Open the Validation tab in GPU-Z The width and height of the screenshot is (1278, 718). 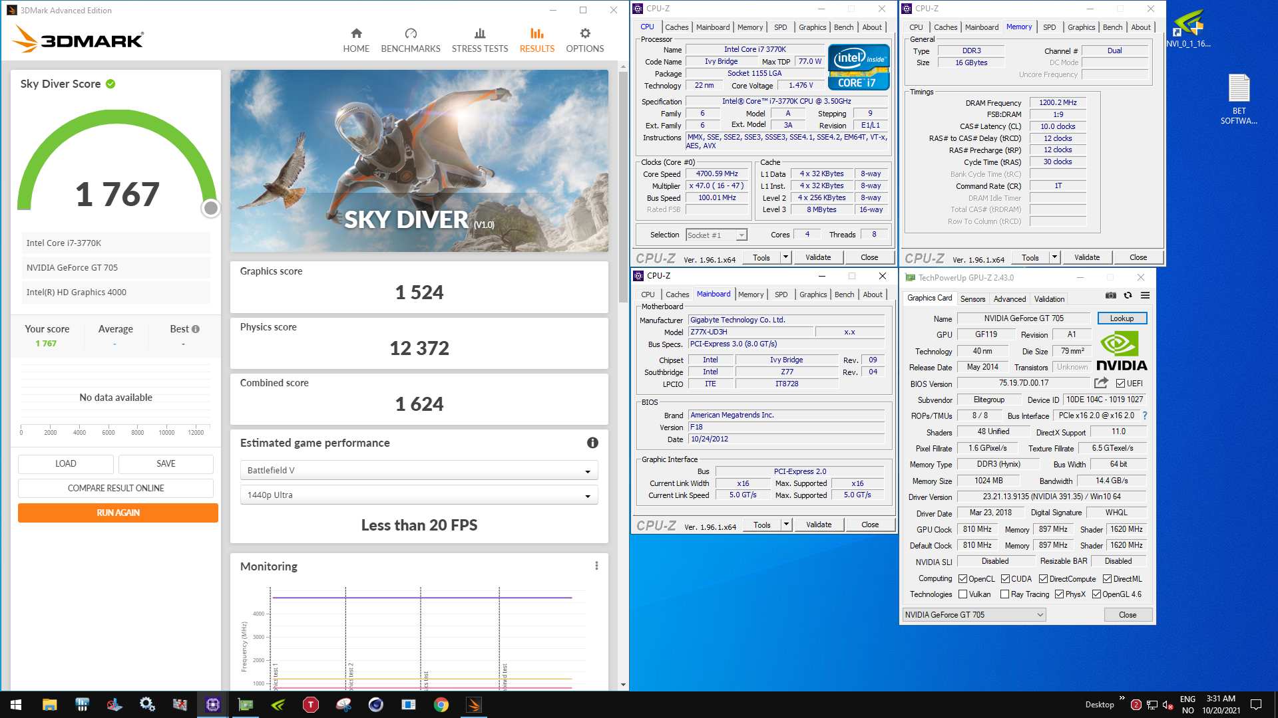[x=1049, y=299]
